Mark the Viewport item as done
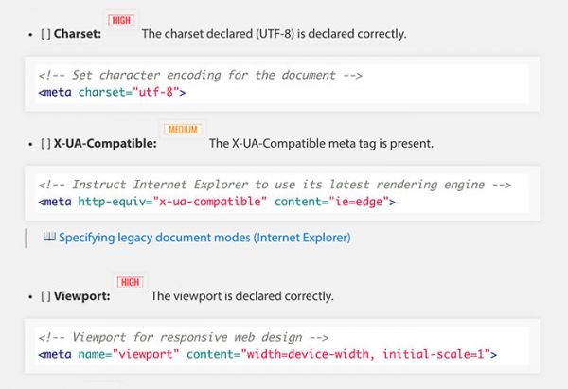 tap(46, 296)
